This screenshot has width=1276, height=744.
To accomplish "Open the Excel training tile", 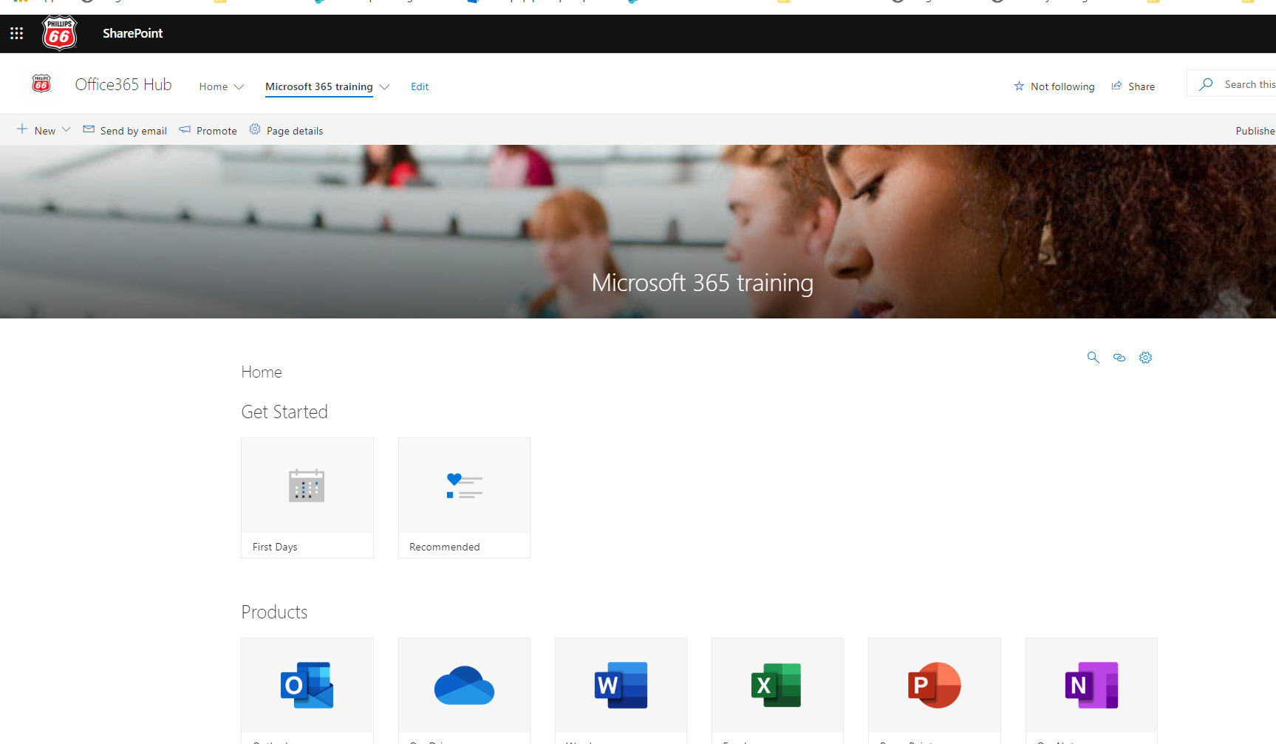I will [777, 685].
